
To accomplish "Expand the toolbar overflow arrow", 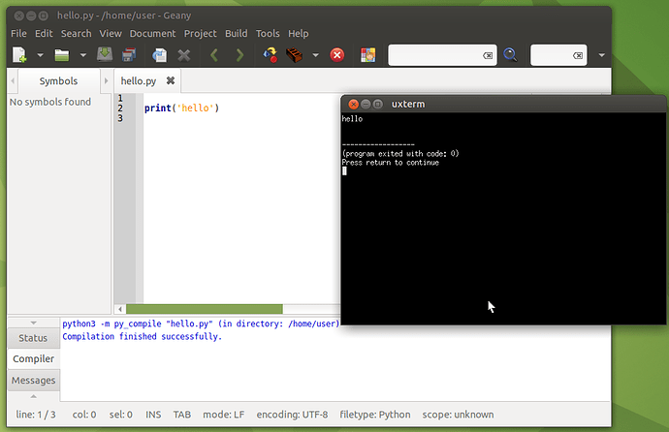I will (x=601, y=55).
